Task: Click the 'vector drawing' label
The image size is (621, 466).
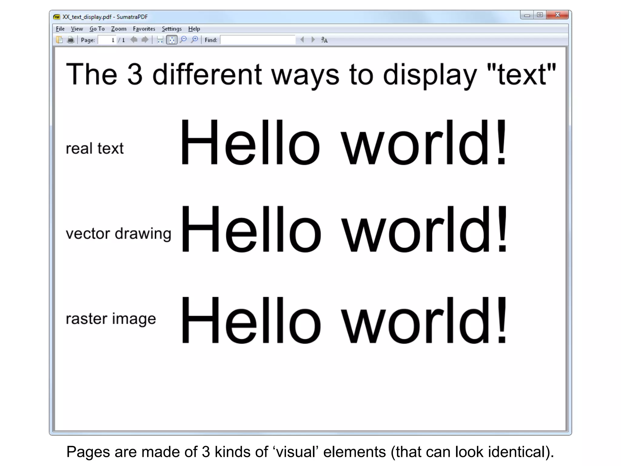Action: coord(119,234)
